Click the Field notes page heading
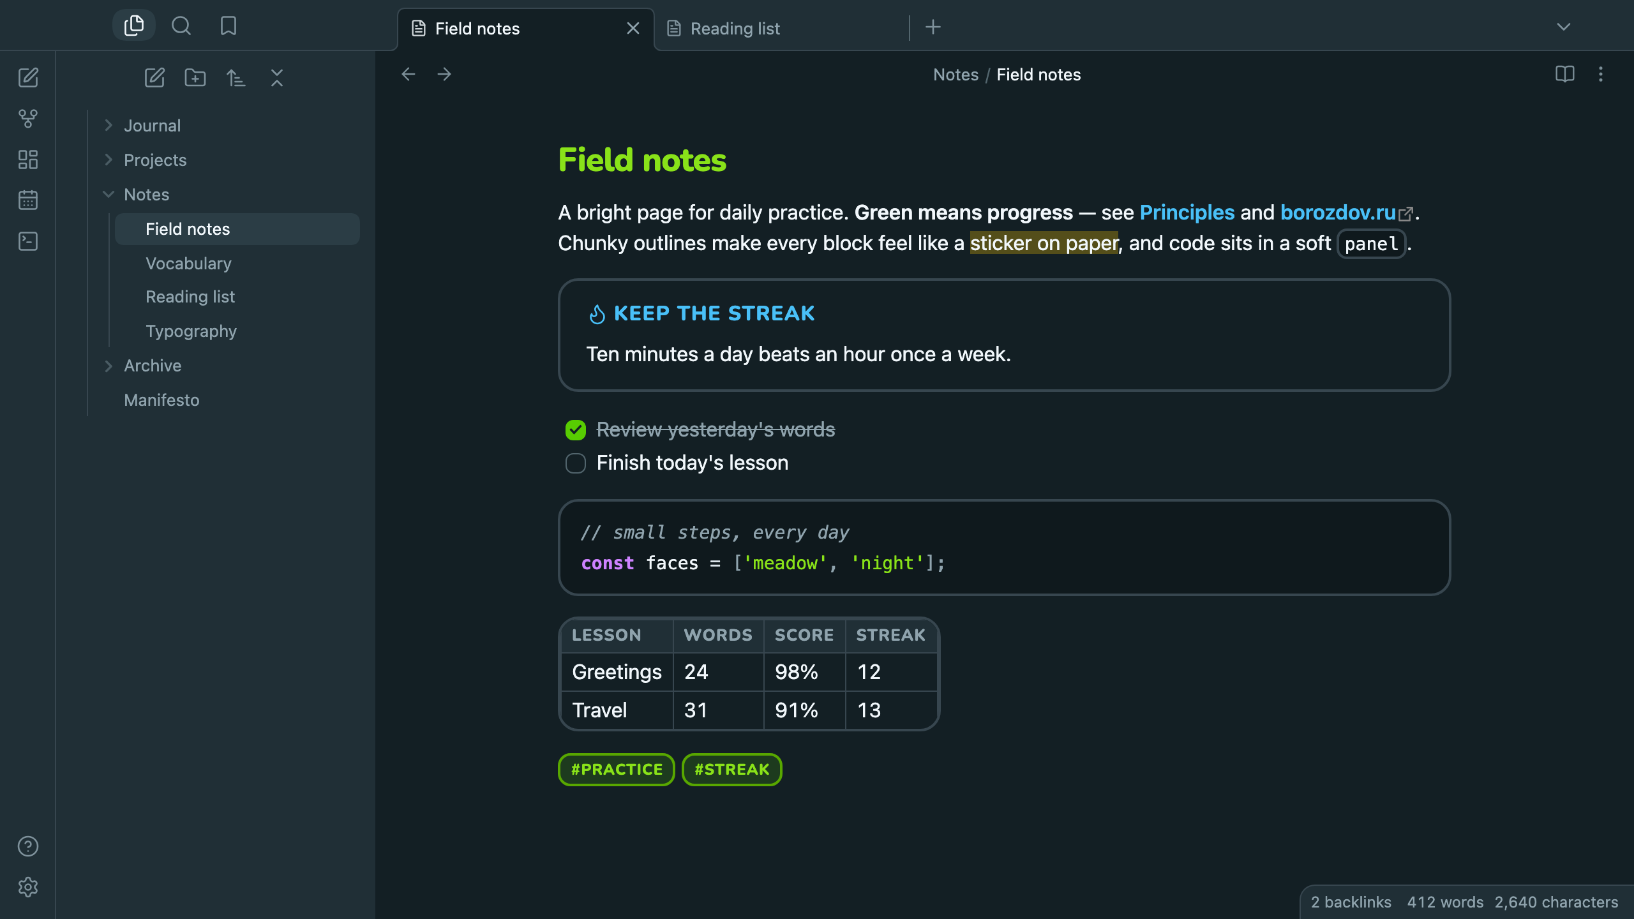 (642, 160)
